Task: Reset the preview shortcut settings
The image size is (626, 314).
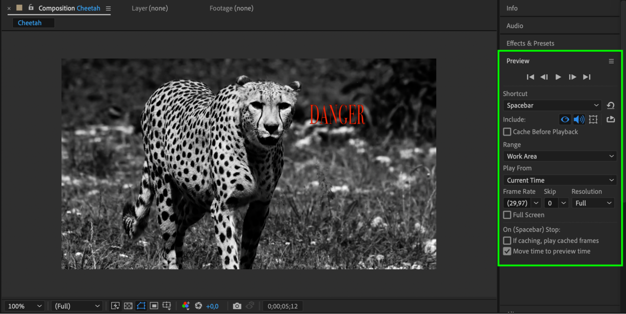Action: (610, 106)
